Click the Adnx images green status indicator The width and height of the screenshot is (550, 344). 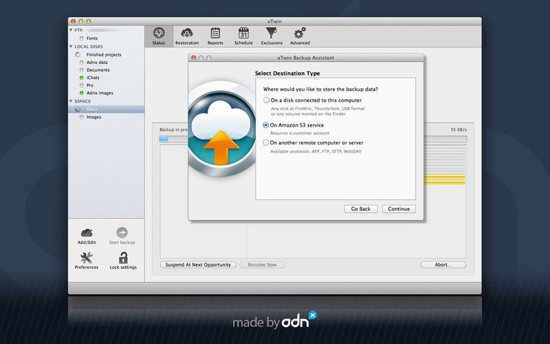click(x=81, y=93)
